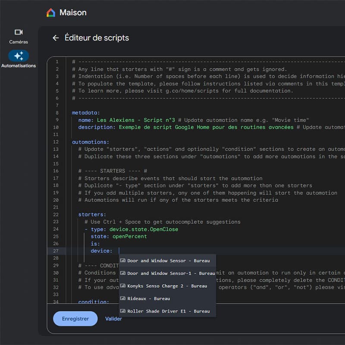
Task: Select Konyks Senso Charge 2 - Bureau
Action: pyautogui.click(x=167, y=286)
